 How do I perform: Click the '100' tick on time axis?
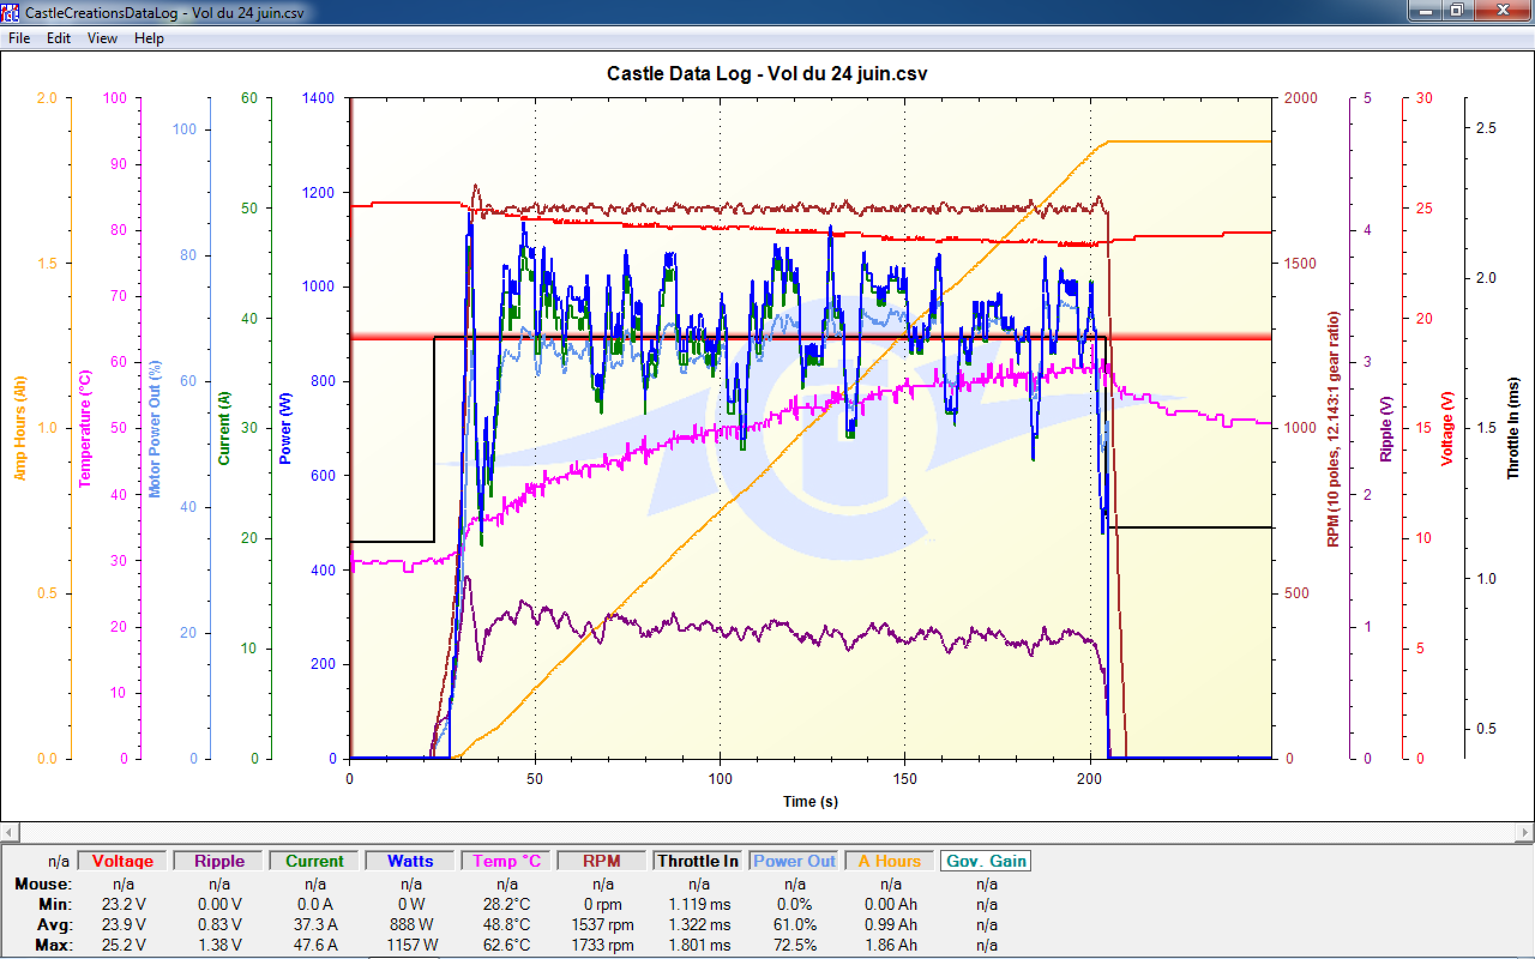(720, 779)
